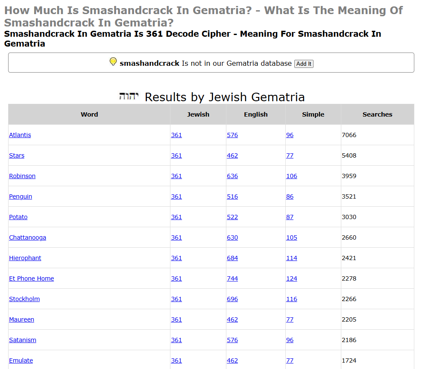This screenshot has width=425, height=369.
Task: Click Simple value 87 in Potato row
Action: pos(290,217)
